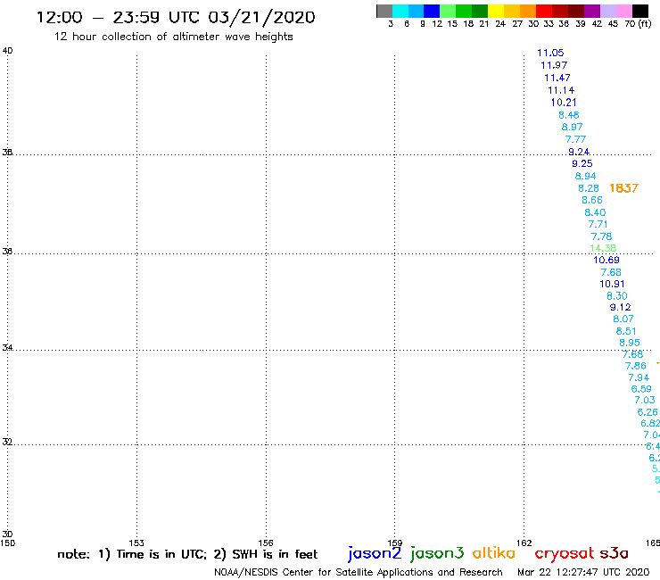Click the wave height value 9.24
The width and height of the screenshot is (660, 580).
[579, 152]
